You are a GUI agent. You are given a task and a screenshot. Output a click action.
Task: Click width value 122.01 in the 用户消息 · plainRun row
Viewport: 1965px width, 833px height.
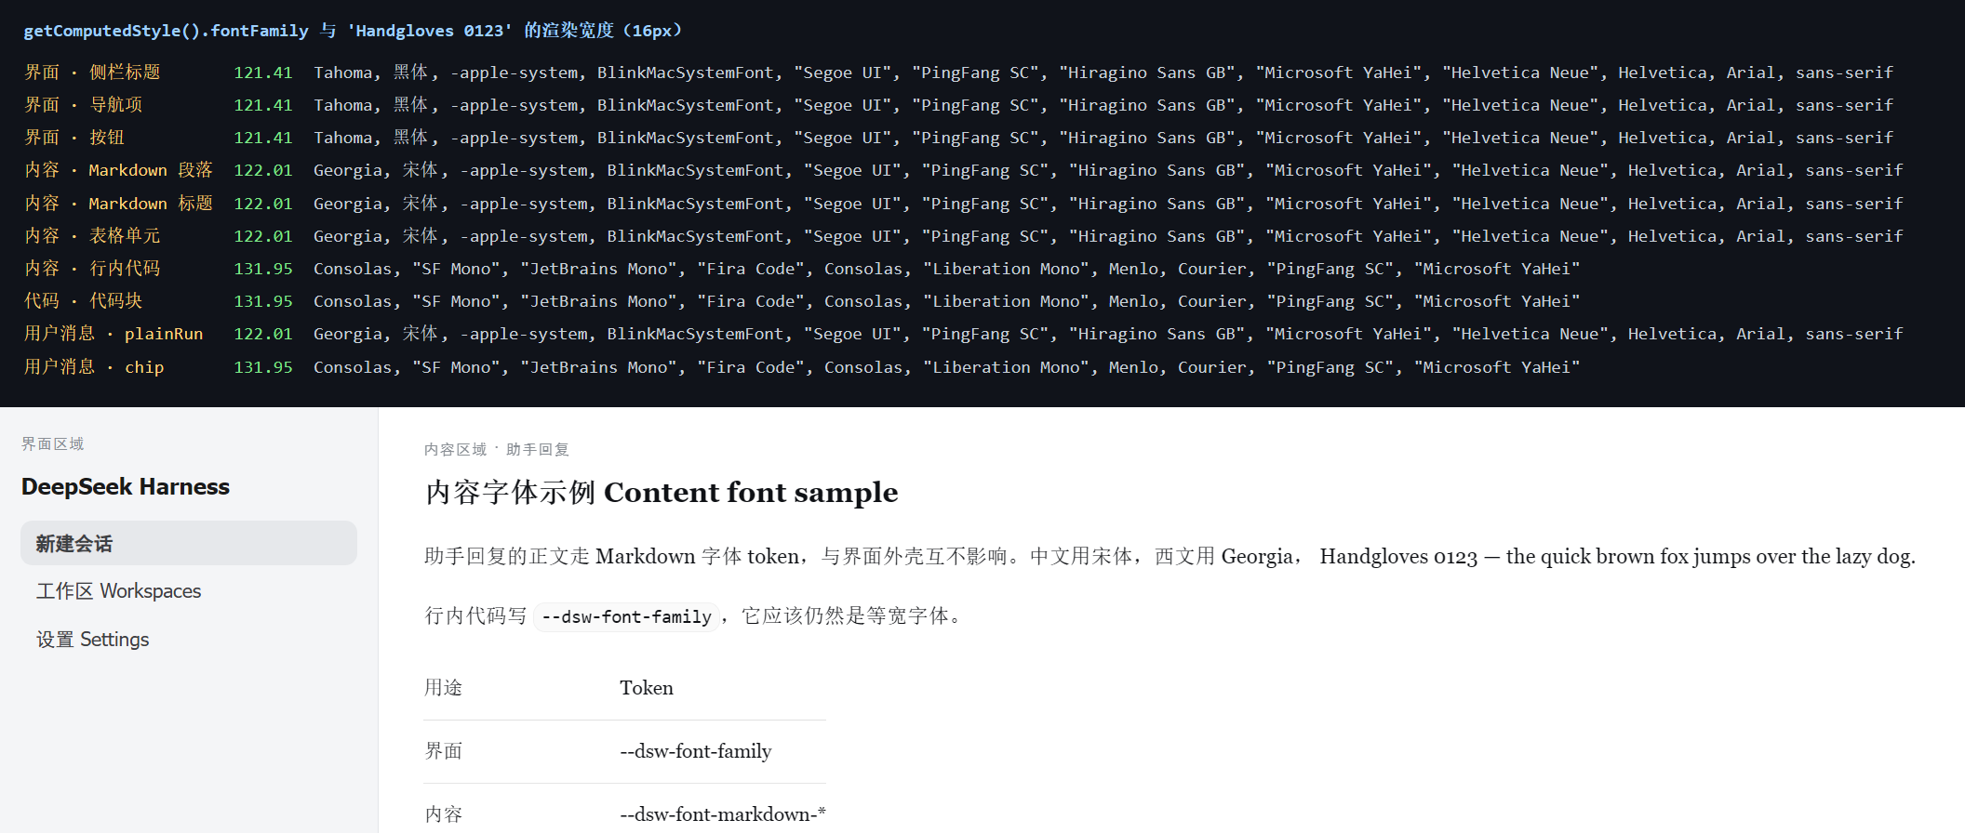coord(263,334)
